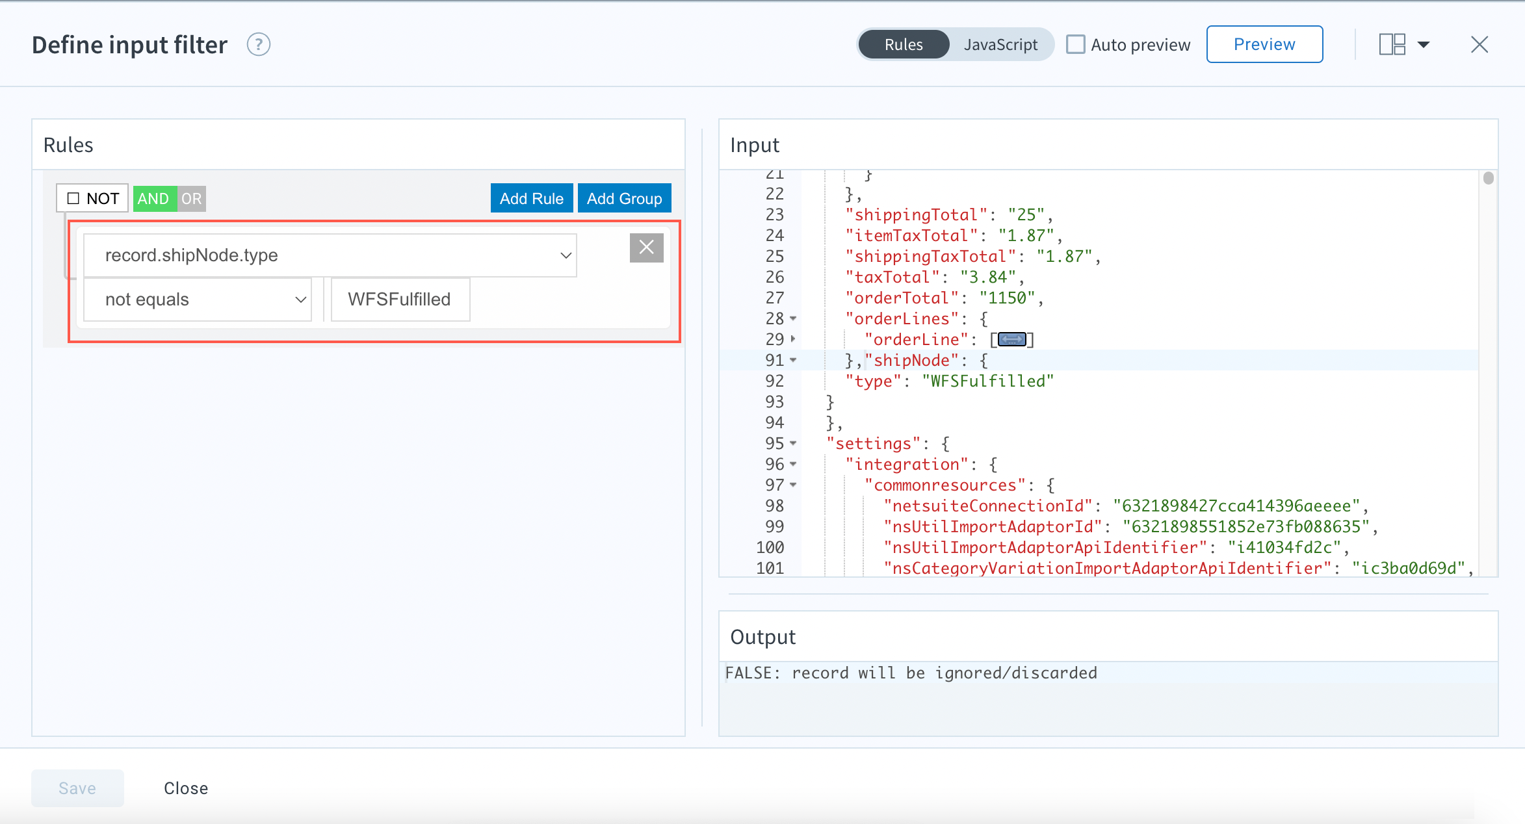Collapse the integration fold on line 96
Viewport: 1525px width, 824px height.
coord(794,465)
